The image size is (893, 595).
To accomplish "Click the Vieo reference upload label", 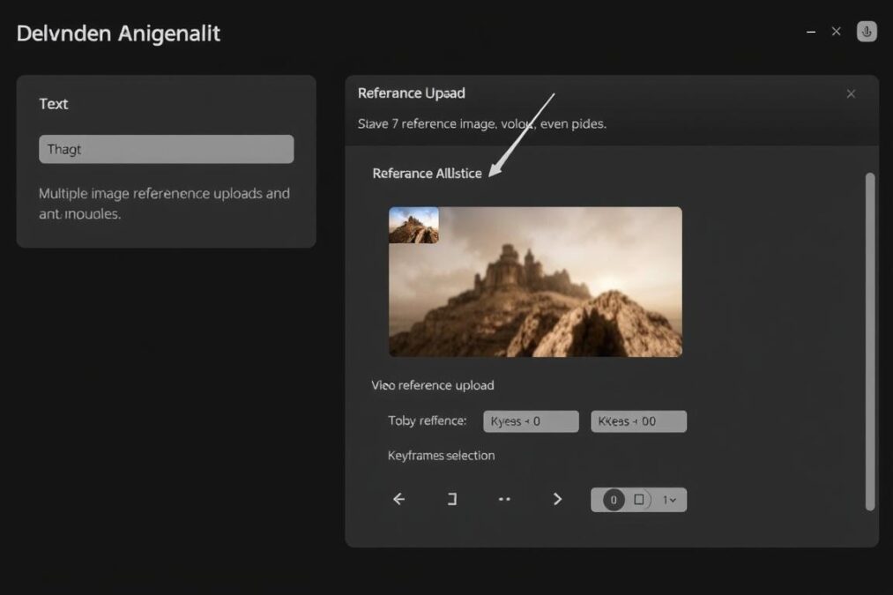I will click(432, 385).
